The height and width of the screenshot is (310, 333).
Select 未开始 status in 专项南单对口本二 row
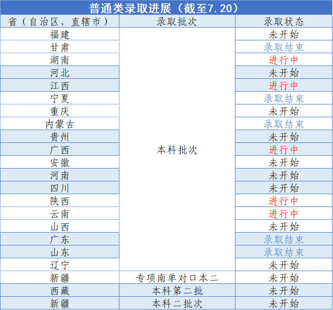[284, 277]
